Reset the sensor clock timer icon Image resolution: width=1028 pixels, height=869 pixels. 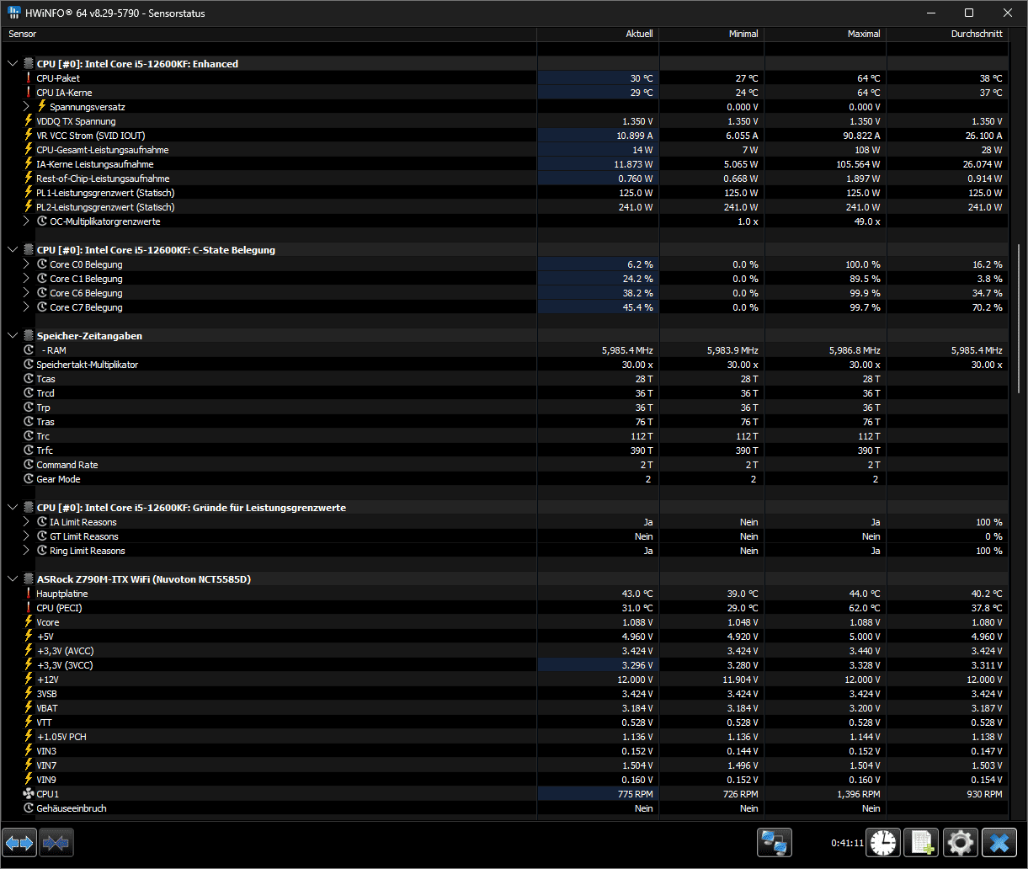[x=884, y=842]
